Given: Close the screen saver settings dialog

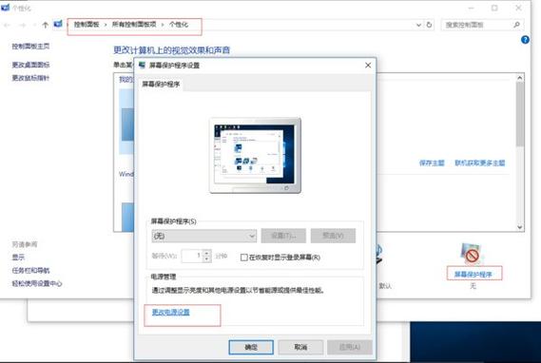Looking at the screenshot, I should (368, 66).
